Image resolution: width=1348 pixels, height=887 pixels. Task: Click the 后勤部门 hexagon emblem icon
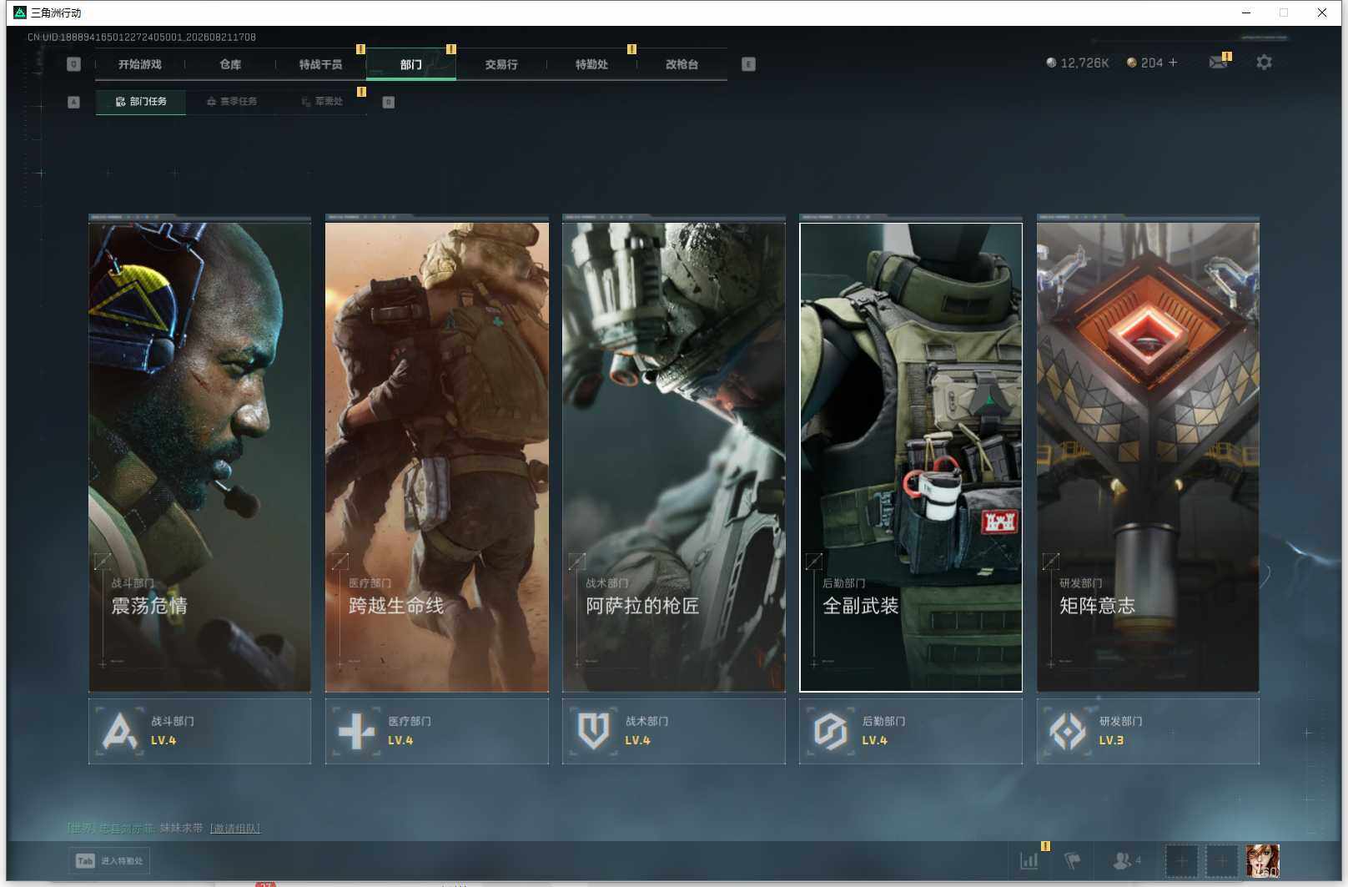pyautogui.click(x=830, y=731)
